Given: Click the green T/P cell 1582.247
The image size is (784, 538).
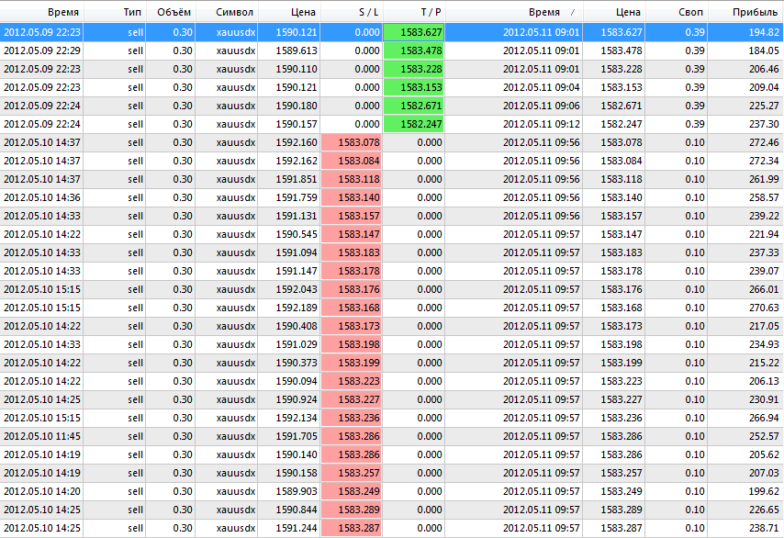Looking at the screenshot, I should click(413, 124).
